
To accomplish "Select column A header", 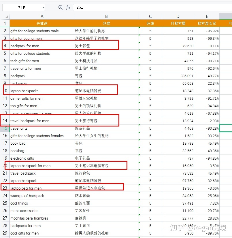I will 42,17.
